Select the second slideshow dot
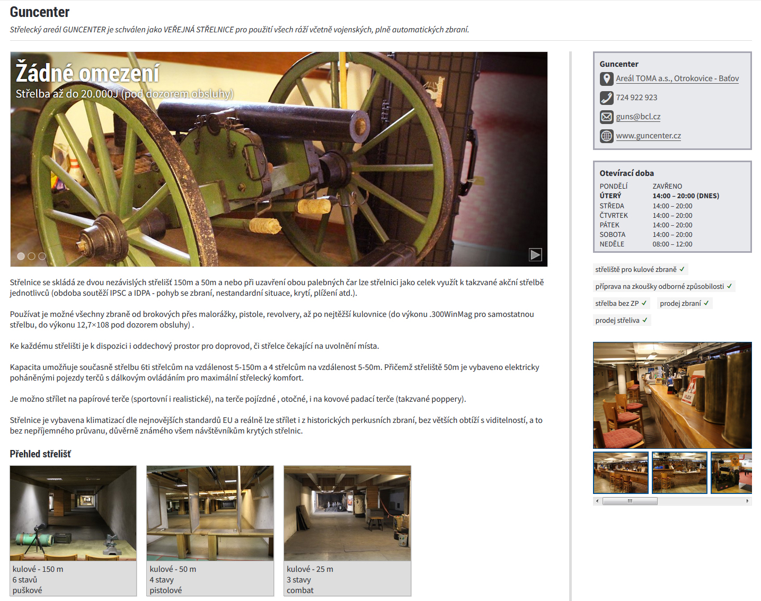 click(x=32, y=256)
